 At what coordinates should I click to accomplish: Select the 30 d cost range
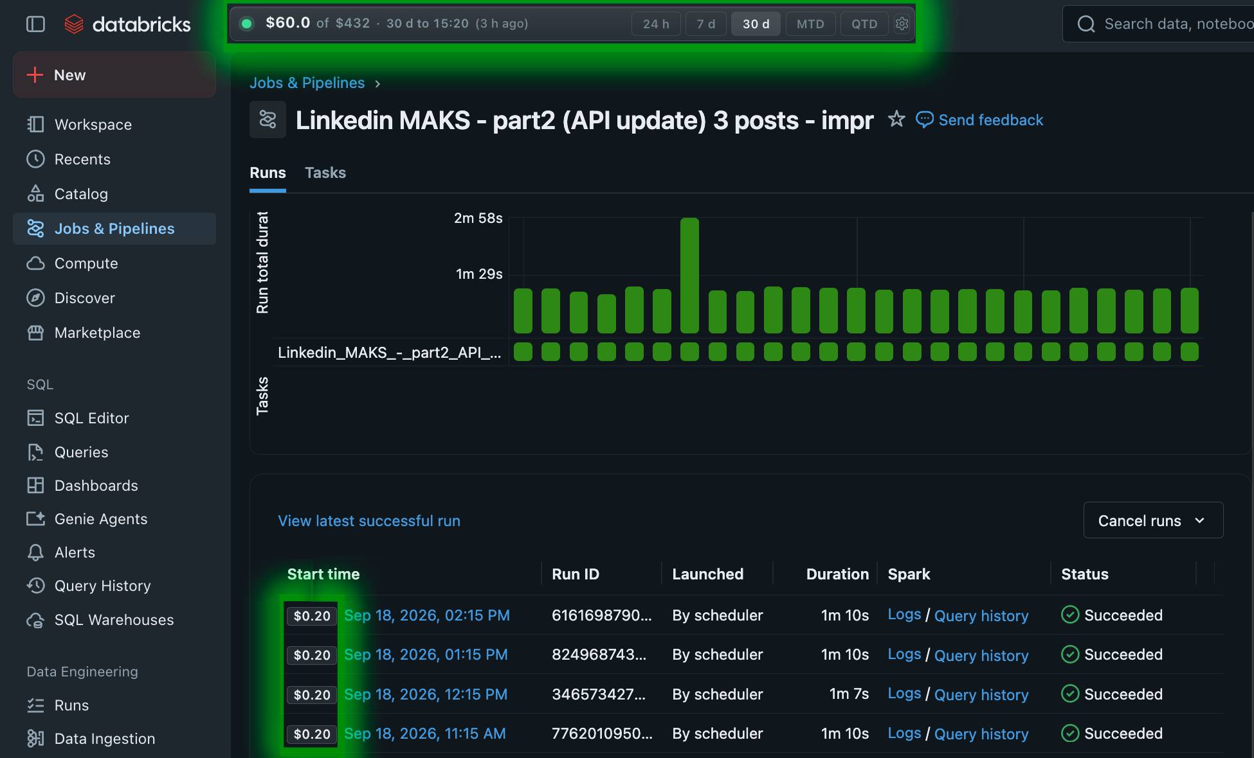(x=756, y=24)
